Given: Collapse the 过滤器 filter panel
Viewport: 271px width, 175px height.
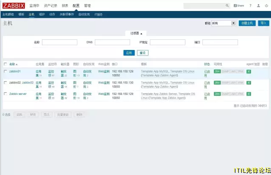Looking at the screenshot, I should click(136, 33).
